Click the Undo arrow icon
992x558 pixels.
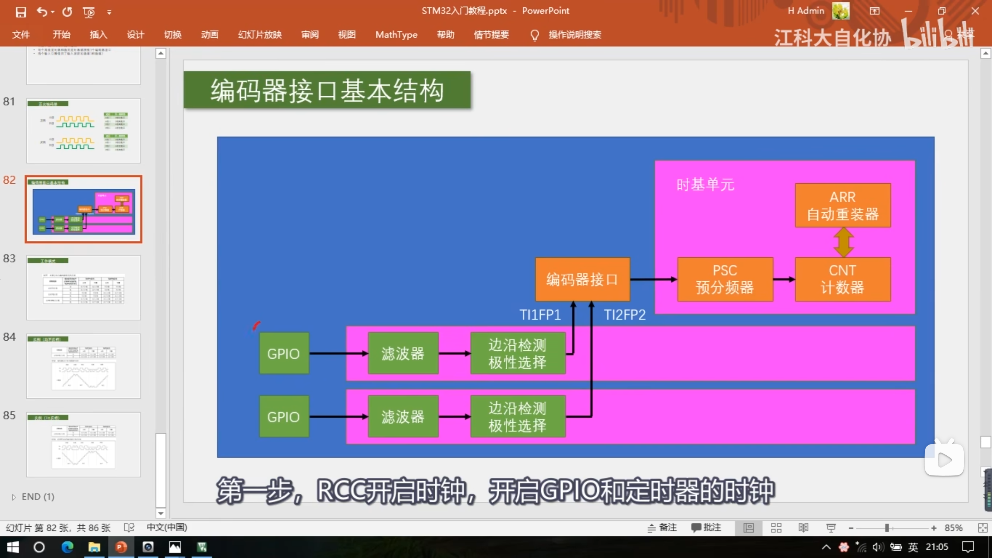point(42,12)
